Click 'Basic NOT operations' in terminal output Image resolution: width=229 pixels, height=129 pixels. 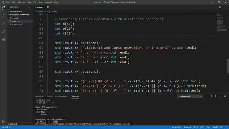click(46, 107)
